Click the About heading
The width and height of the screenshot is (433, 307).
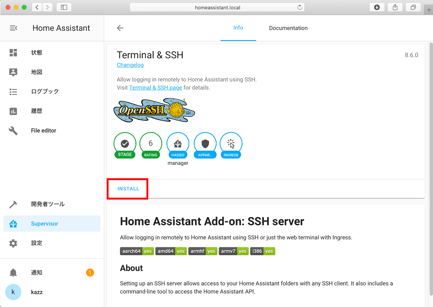click(x=131, y=268)
